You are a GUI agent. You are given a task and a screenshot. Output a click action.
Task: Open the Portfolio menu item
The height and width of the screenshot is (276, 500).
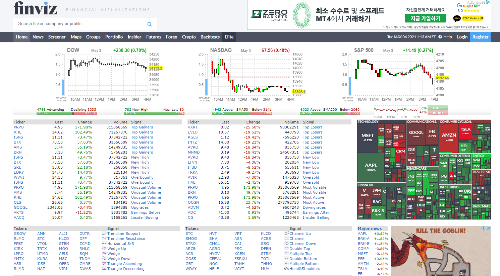(114, 37)
